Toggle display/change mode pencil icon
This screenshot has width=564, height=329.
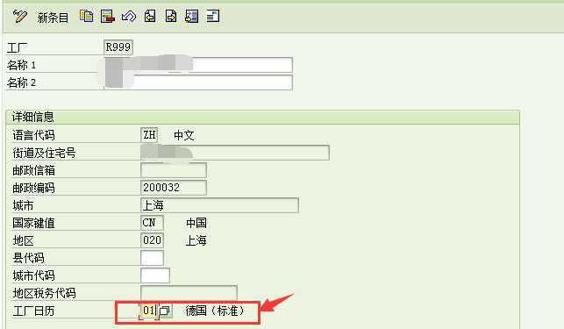tap(20, 17)
